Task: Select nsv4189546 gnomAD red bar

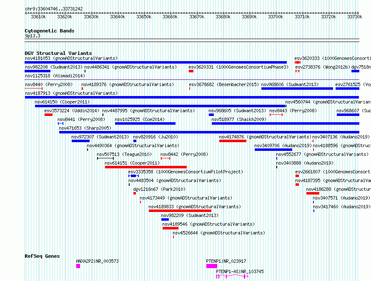Action: click(x=170, y=228)
